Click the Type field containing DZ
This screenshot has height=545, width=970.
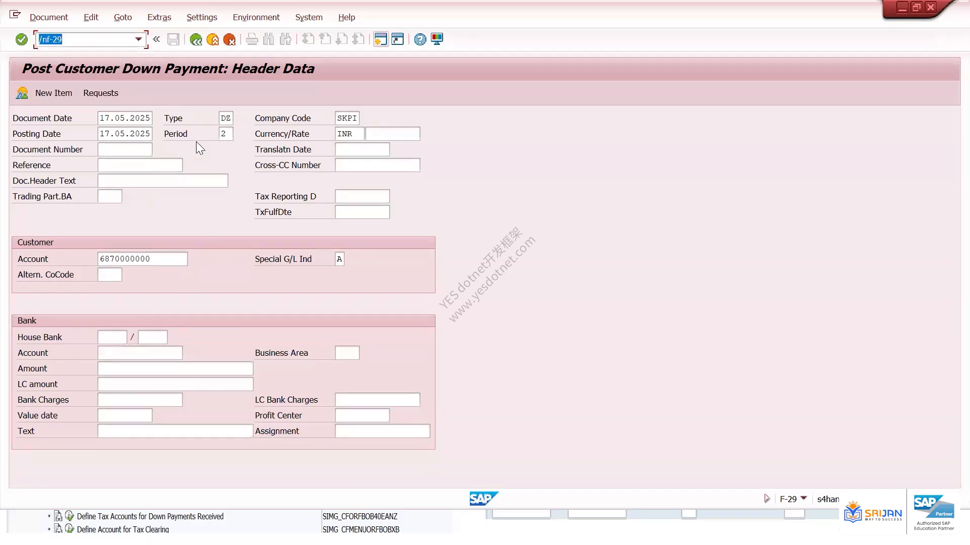coord(226,118)
